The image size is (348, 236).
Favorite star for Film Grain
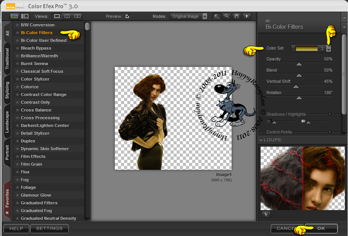(17, 164)
